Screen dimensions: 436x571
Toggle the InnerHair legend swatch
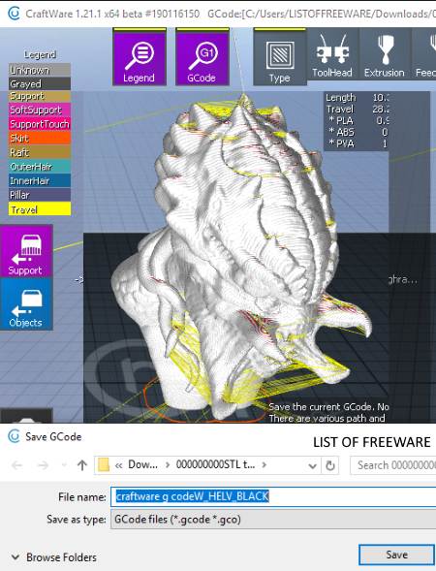(40, 180)
